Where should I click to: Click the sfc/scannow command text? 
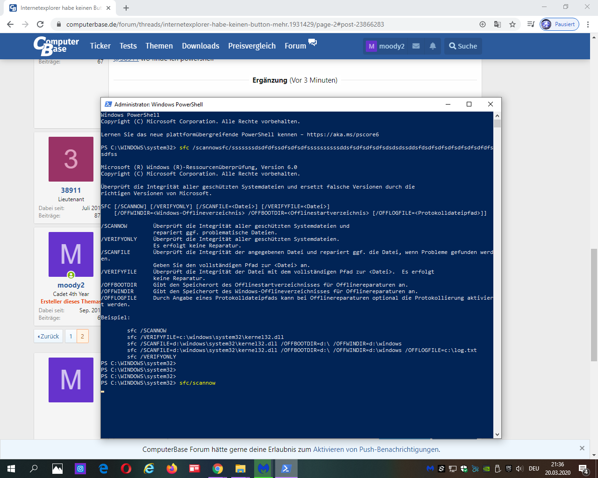click(x=198, y=383)
